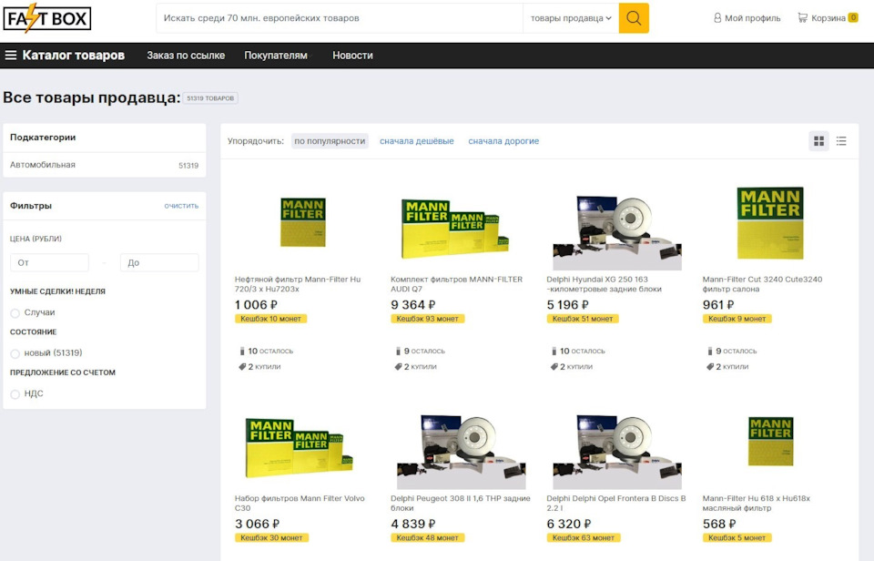Click the '51319 ТОВАРОВ' count badge

click(210, 98)
